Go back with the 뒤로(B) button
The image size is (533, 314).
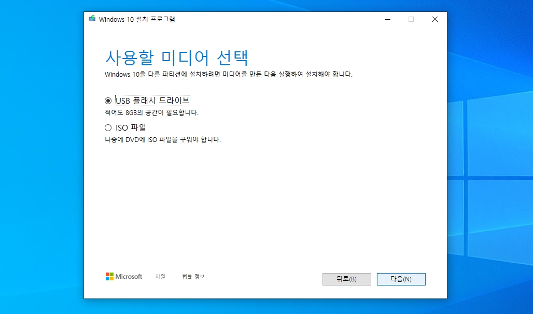(347, 279)
